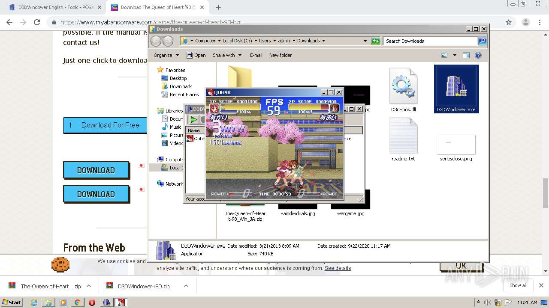Viewport: 549px width, 308px height.
Task: Open the Organize menu
Action: (x=166, y=55)
